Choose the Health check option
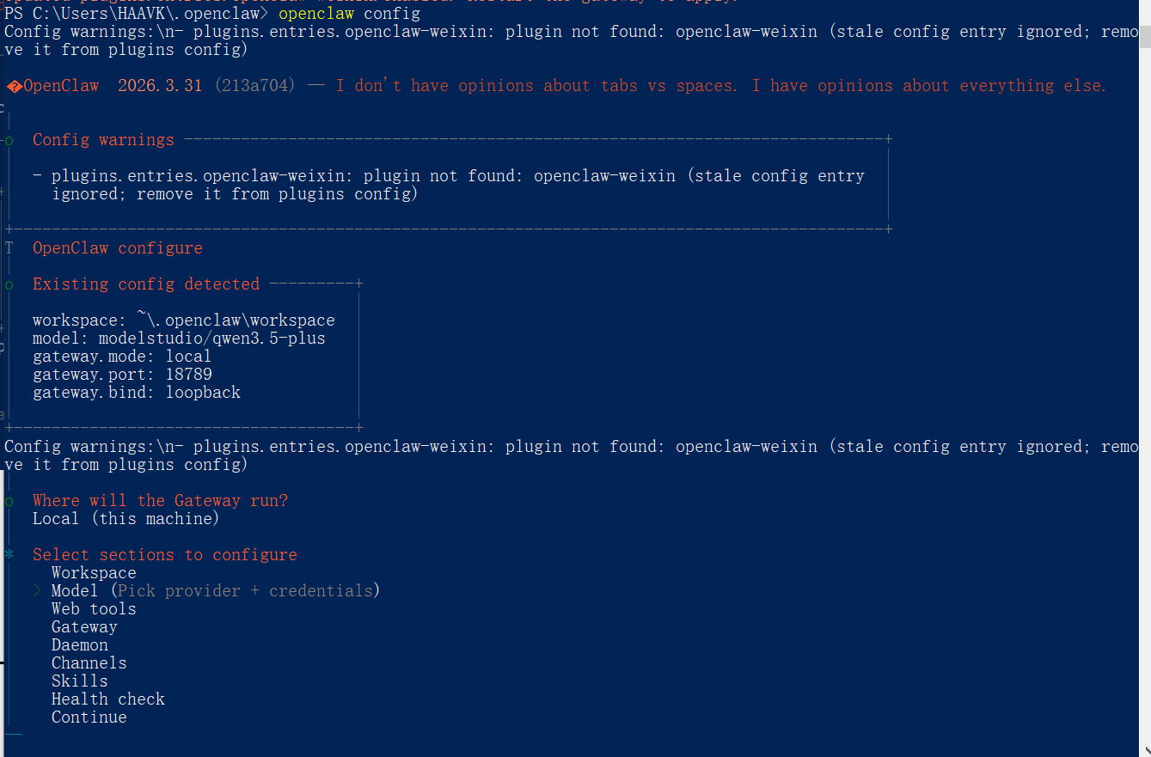This screenshot has width=1151, height=757. pos(108,699)
